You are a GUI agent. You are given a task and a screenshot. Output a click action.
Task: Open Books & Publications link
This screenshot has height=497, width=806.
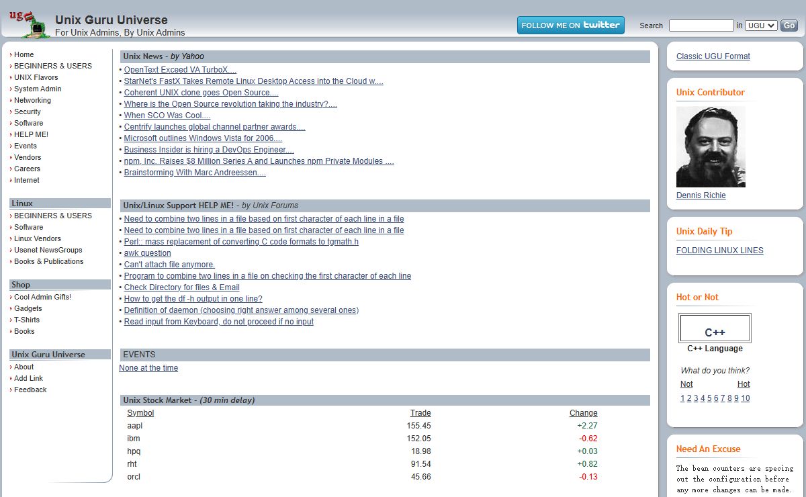coord(49,261)
